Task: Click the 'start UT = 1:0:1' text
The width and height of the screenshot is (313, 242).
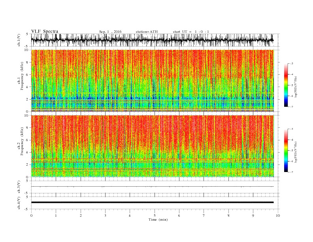Action: 191,32
